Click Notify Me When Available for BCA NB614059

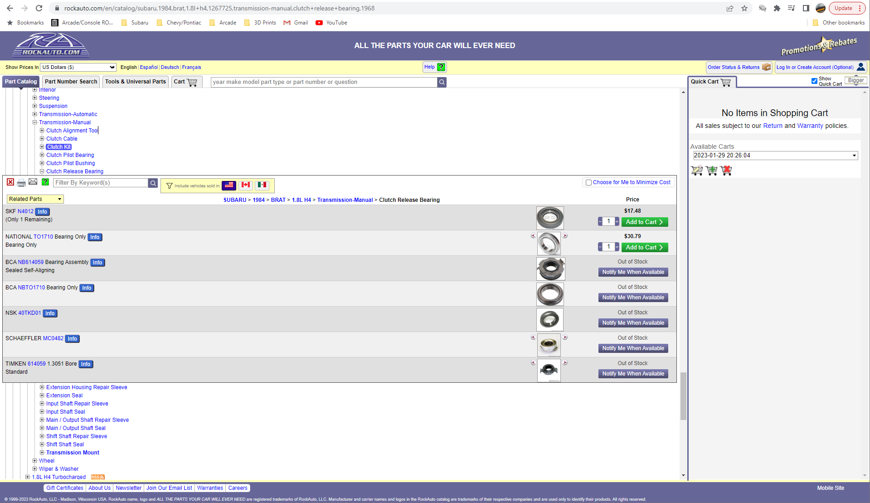click(633, 272)
